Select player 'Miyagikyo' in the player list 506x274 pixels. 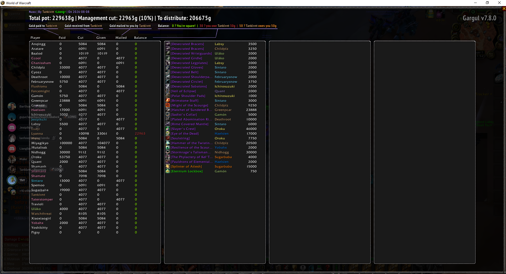point(40,143)
